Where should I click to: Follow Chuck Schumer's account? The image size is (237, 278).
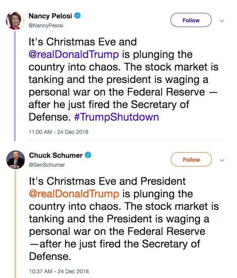click(x=191, y=160)
